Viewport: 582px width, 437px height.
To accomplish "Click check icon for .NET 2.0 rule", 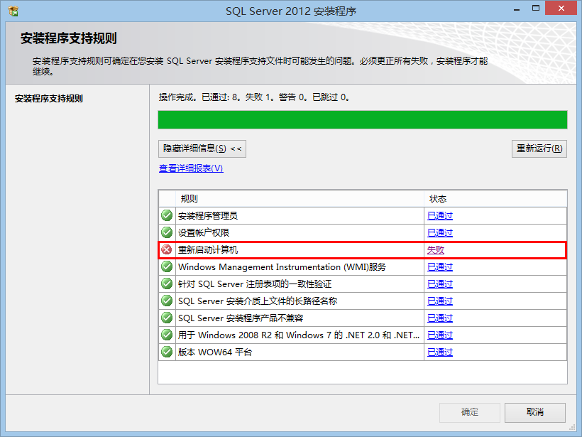I will pos(167,335).
